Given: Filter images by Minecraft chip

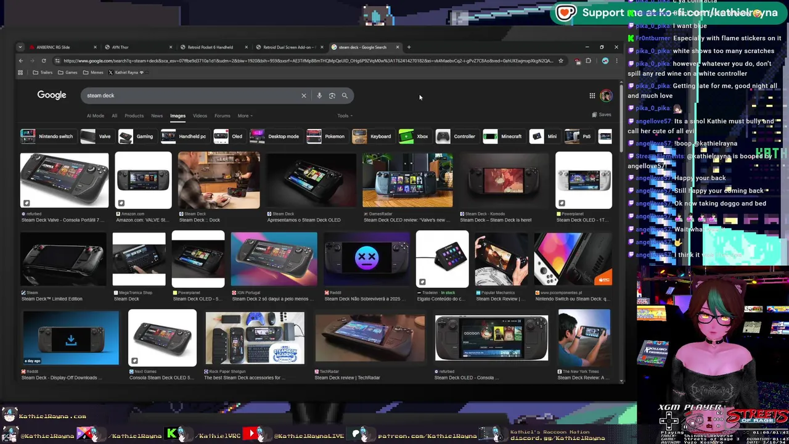Looking at the screenshot, I should pos(503,136).
